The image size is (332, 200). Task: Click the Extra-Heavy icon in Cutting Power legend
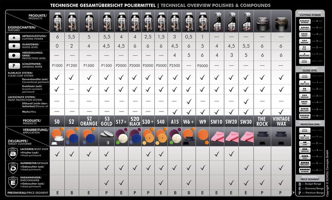[305, 28]
